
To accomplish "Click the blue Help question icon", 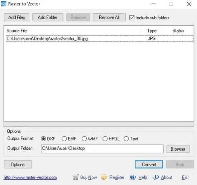I will point(133,177).
